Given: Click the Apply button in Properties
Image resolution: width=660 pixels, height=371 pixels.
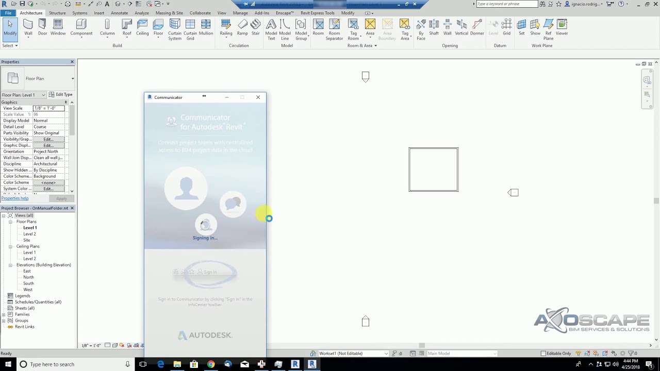Looking at the screenshot, I should pyautogui.click(x=61, y=198).
